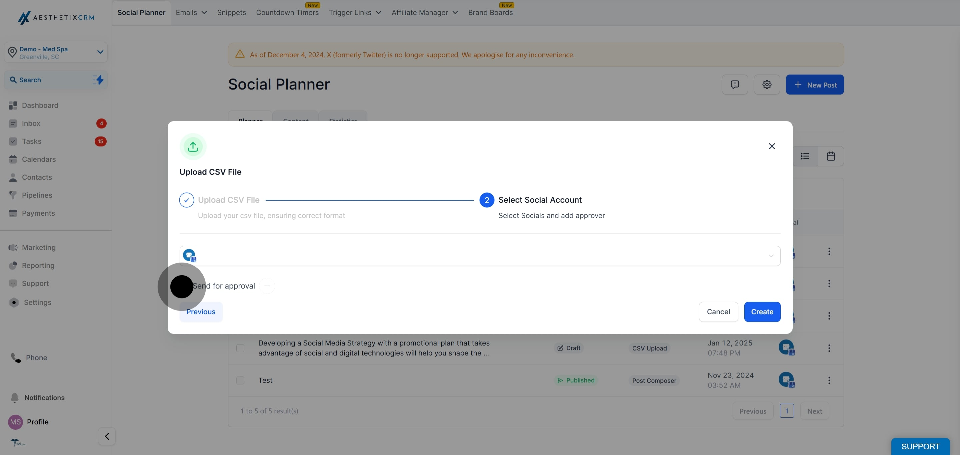Viewport: 960px width, 455px height.
Task: Click the Create button
Action: (x=762, y=312)
